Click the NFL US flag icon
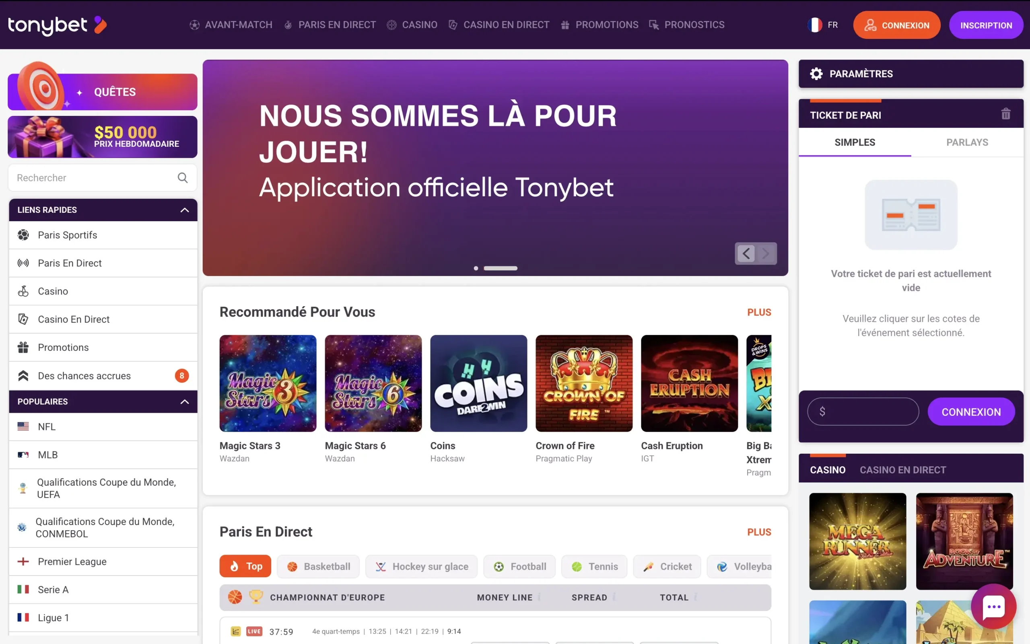Image resolution: width=1030 pixels, height=644 pixels. pos(23,426)
